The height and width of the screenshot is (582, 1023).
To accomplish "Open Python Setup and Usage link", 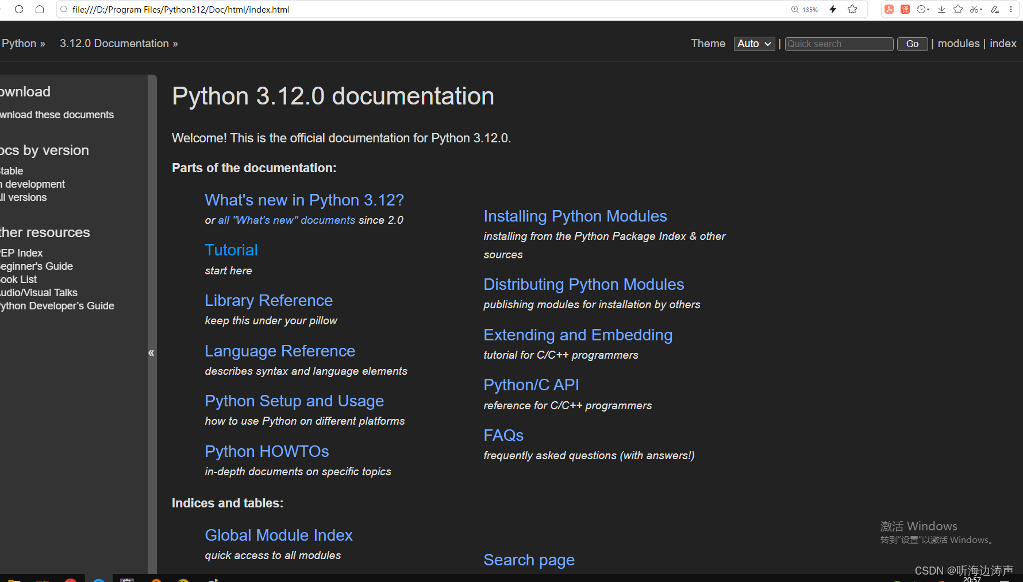I will pyautogui.click(x=294, y=401).
